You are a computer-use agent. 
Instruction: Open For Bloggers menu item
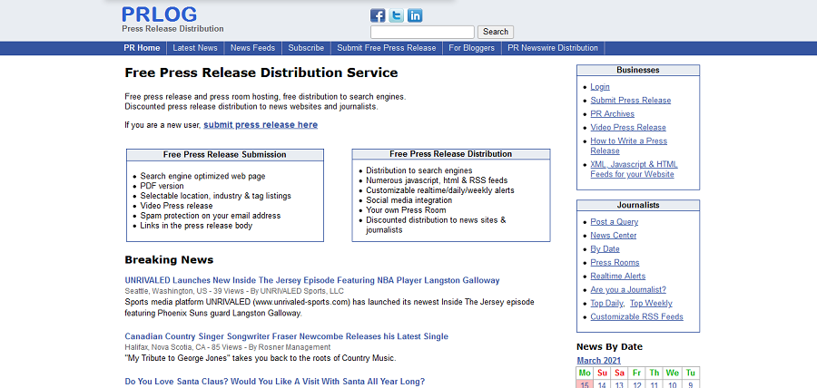(x=471, y=48)
